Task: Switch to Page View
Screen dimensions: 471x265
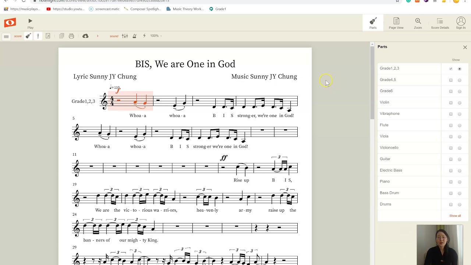Action: pyautogui.click(x=396, y=23)
